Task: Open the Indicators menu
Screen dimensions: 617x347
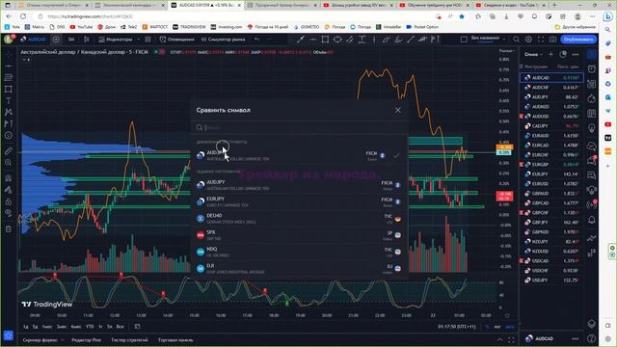Action: pyautogui.click(x=116, y=40)
